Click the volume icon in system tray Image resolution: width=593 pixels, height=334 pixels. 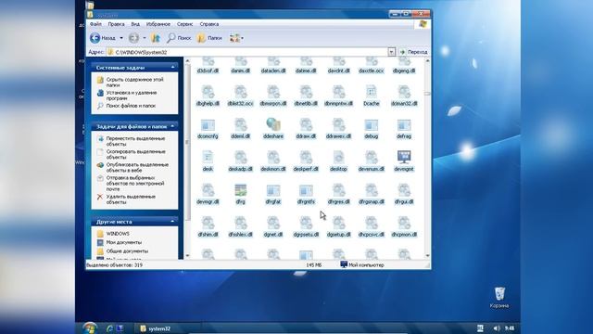(x=497, y=328)
